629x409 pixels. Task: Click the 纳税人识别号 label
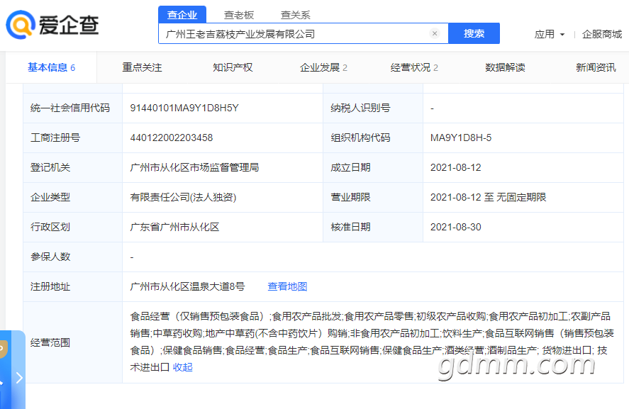(360, 108)
